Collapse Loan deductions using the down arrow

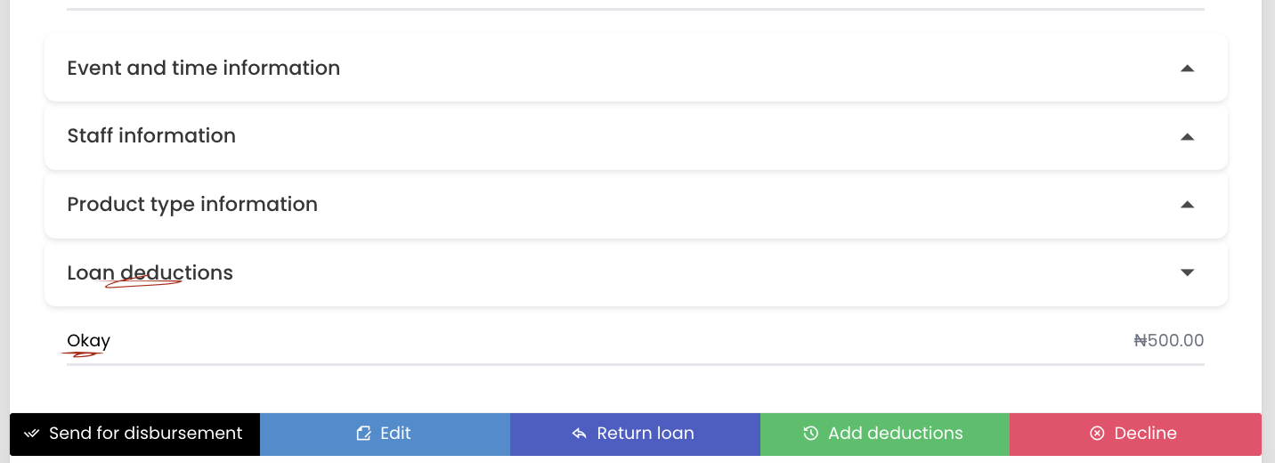1187,272
